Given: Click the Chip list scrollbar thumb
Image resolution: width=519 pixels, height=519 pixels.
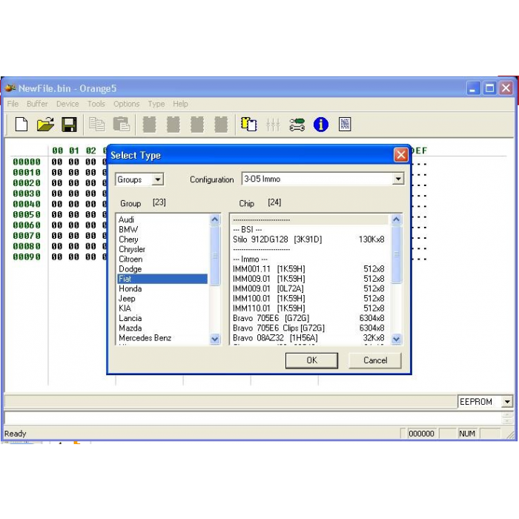Looking at the screenshot, I should point(396,254).
